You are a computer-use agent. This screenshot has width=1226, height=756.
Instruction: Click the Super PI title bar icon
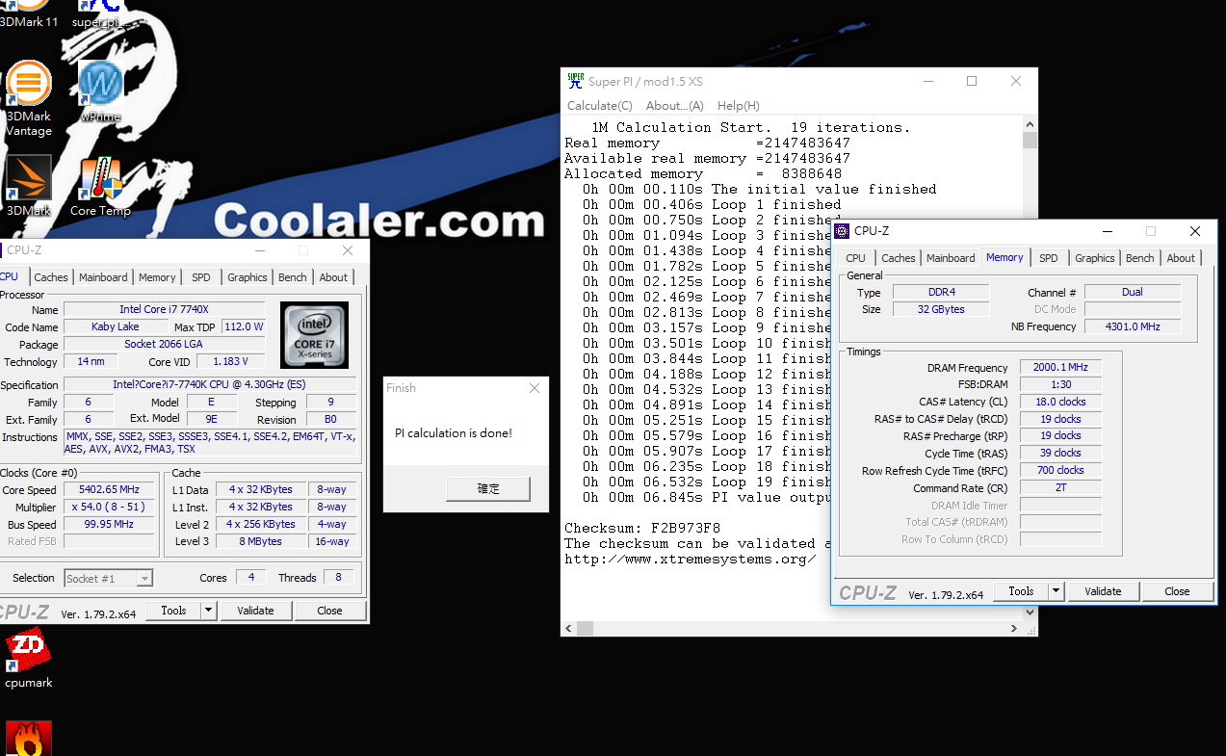[x=575, y=81]
